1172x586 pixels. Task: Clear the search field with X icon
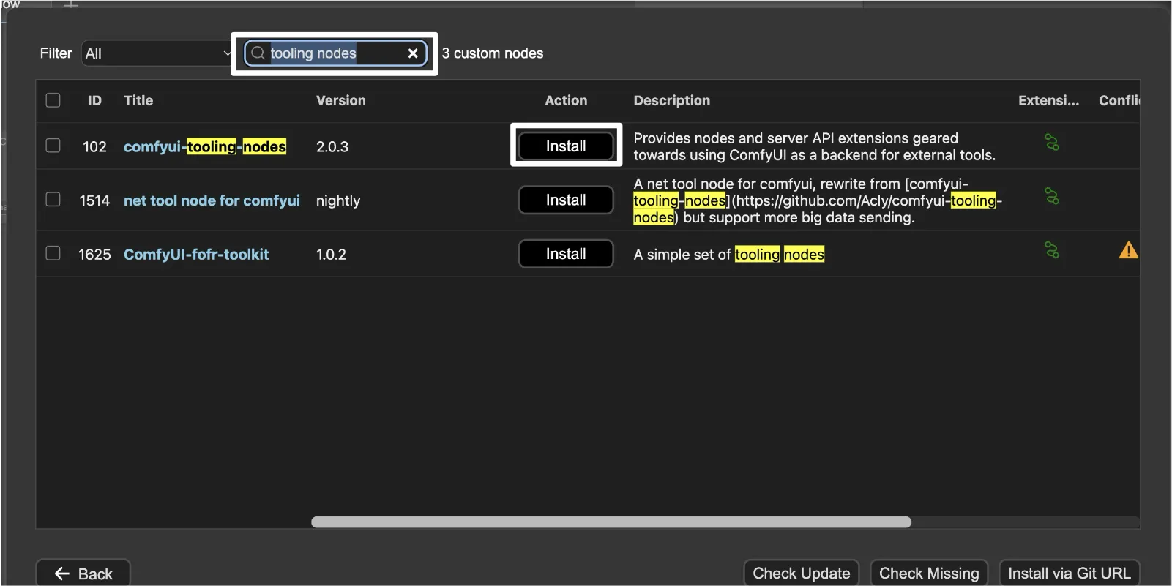tap(413, 53)
